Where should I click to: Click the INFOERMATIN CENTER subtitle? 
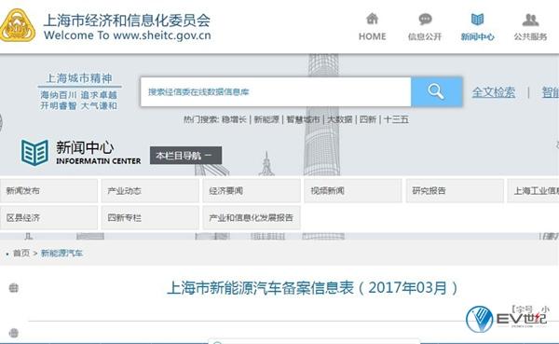click(99, 161)
